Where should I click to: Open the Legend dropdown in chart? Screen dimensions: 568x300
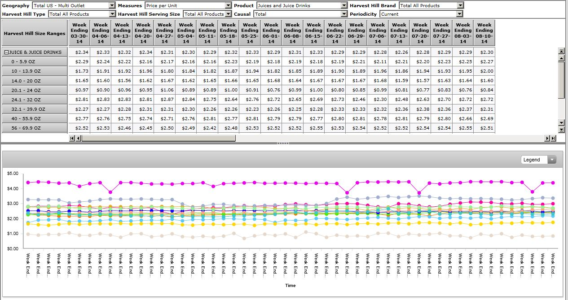(552, 160)
